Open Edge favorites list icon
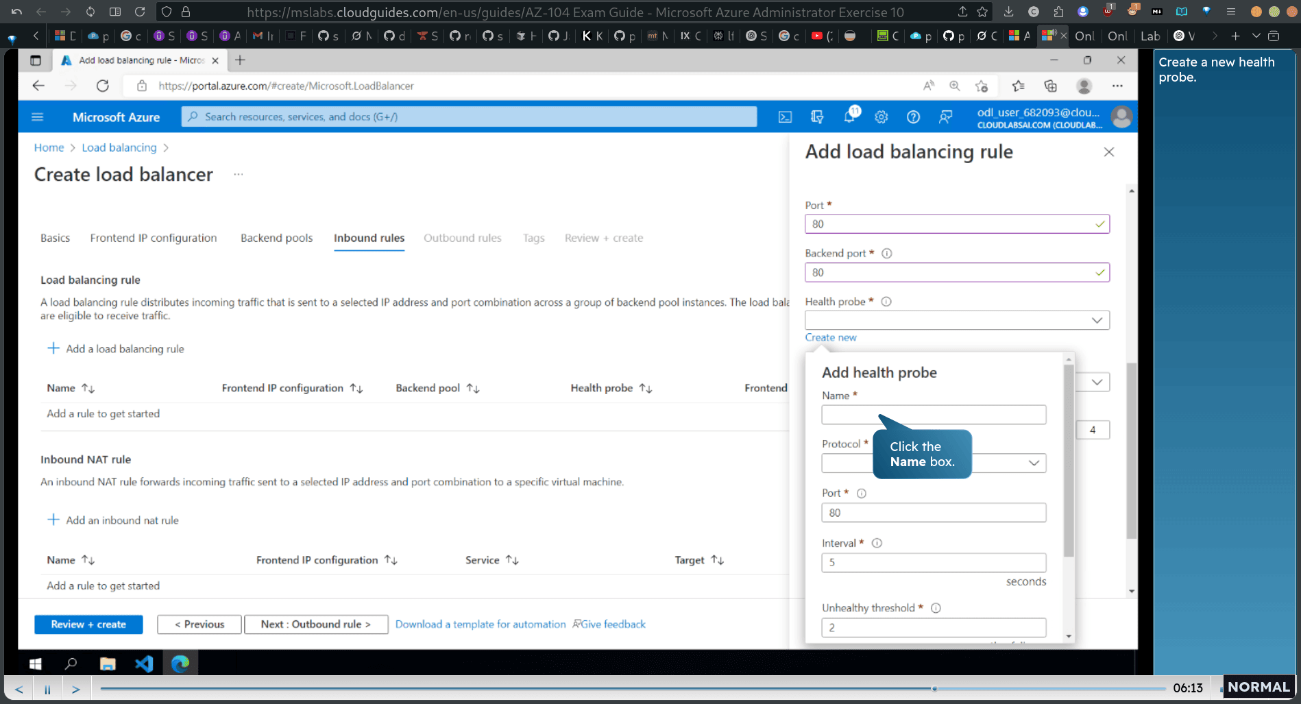The width and height of the screenshot is (1301, 704). tap(1018, 86)
